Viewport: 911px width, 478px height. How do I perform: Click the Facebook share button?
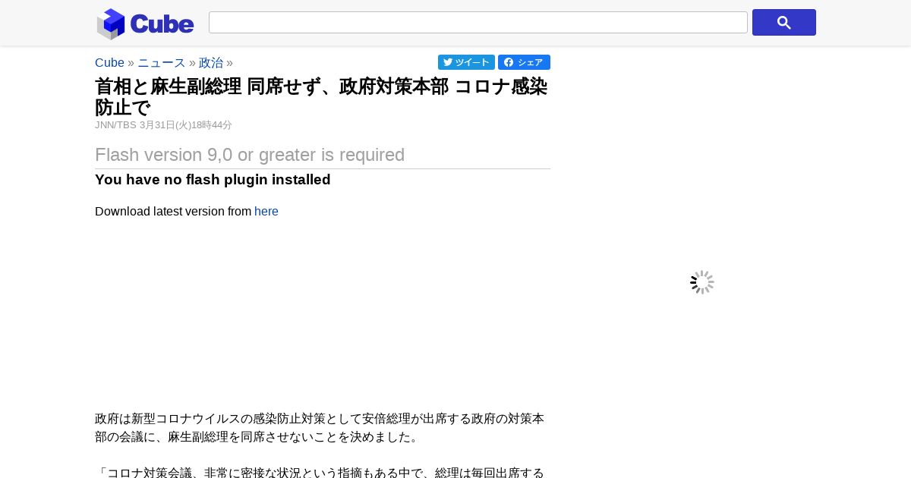pyautogui.click(x=524, y=62)
